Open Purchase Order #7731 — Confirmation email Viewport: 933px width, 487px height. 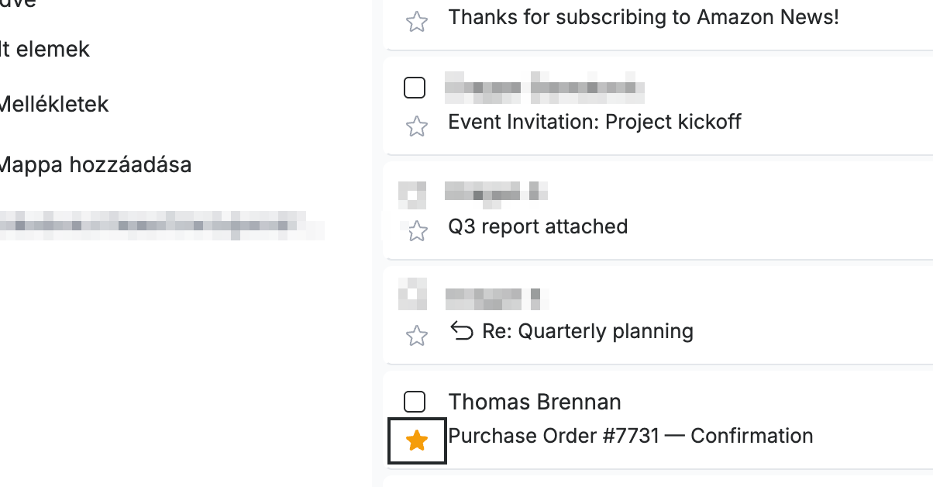click(x=631, y=436)
